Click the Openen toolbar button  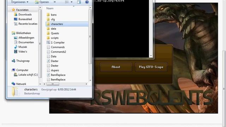[42, 2]
